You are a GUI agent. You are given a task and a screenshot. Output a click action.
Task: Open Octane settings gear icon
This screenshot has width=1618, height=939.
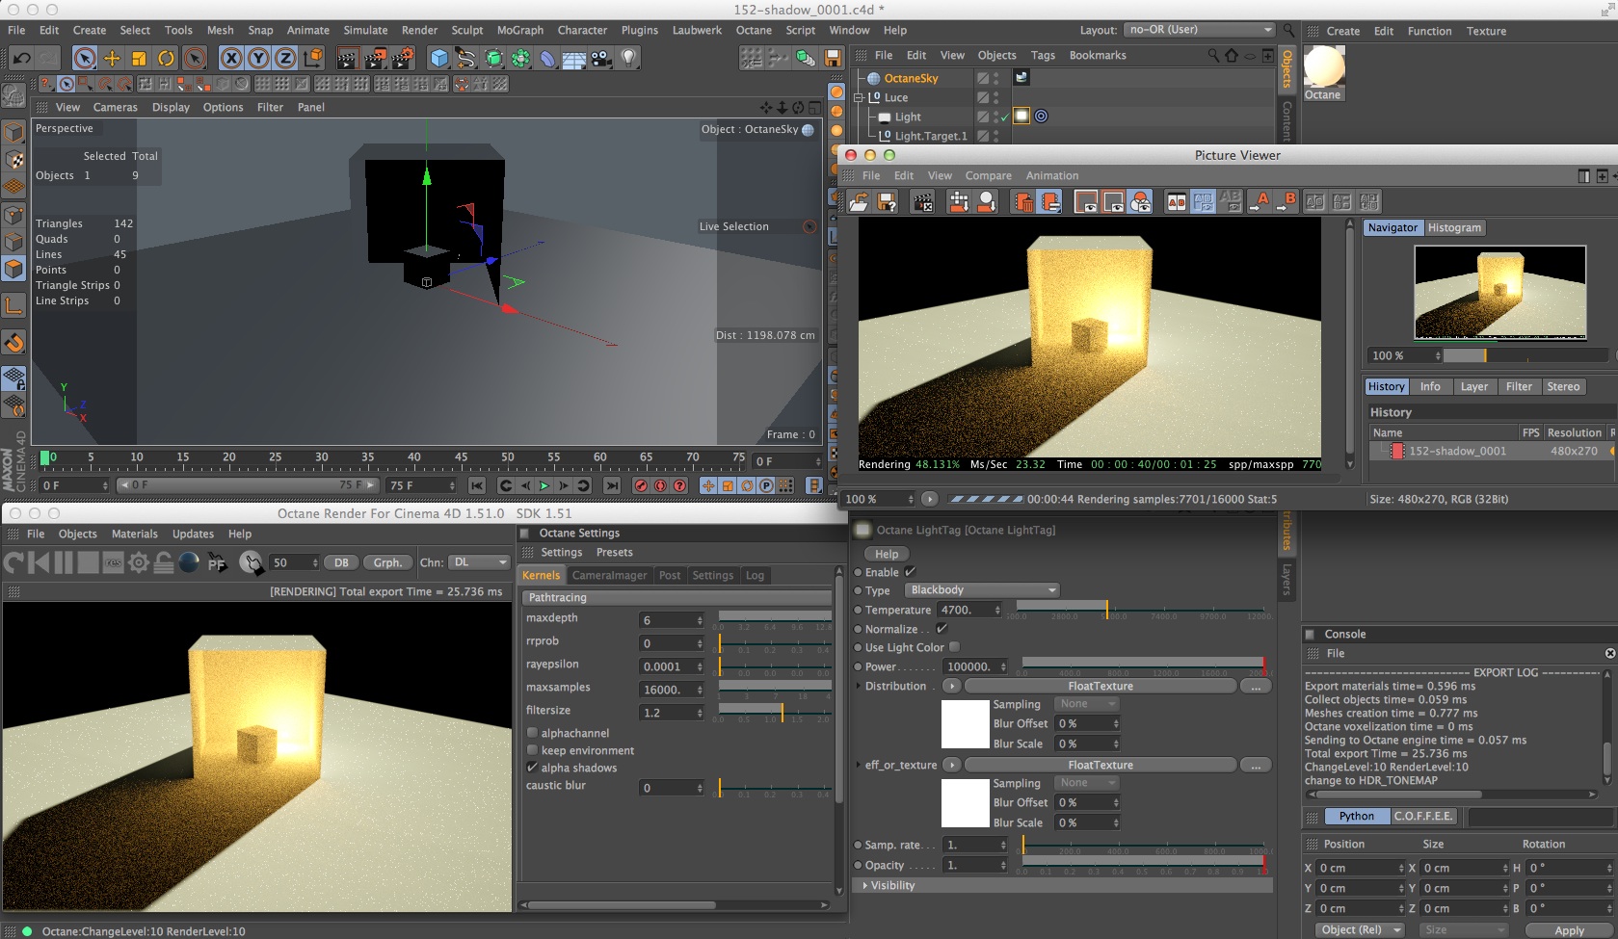139,562
